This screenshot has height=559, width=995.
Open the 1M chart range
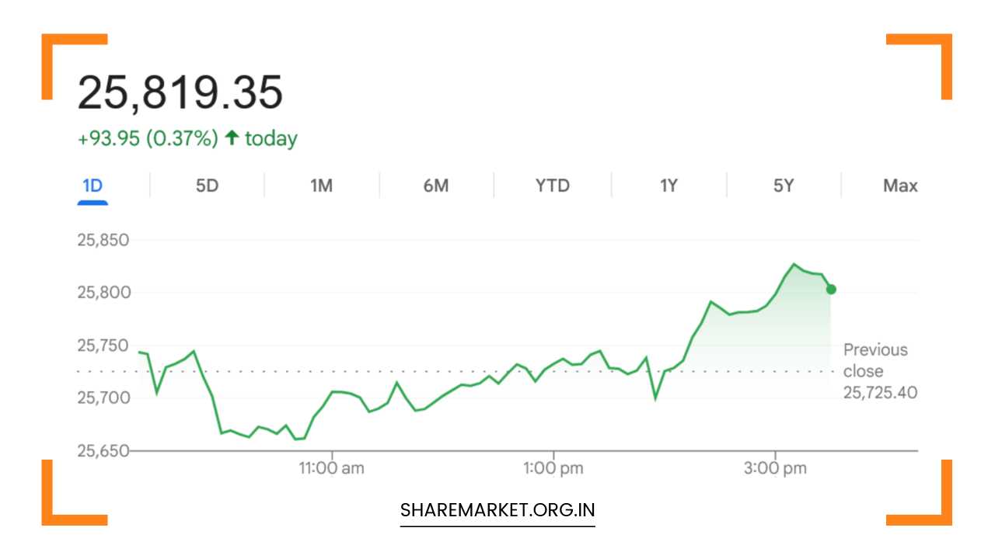click(321, 186)
